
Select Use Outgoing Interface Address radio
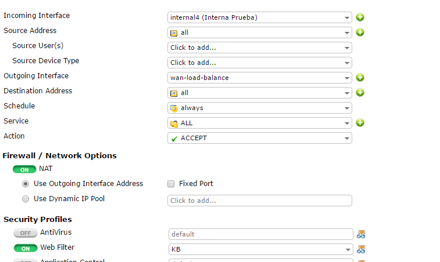(26, 184)
